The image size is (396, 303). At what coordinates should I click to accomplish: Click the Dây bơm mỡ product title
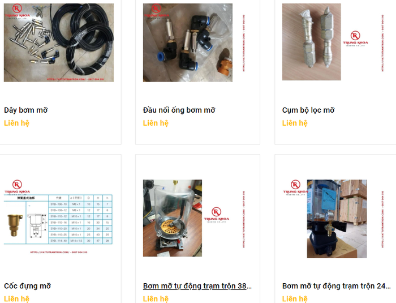pyautogui.click(x=26, y=110)
